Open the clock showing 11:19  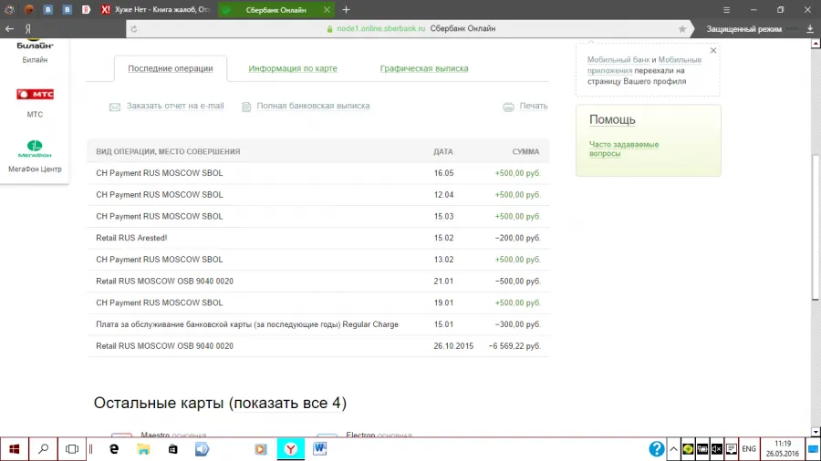click(x=783, y=449)
